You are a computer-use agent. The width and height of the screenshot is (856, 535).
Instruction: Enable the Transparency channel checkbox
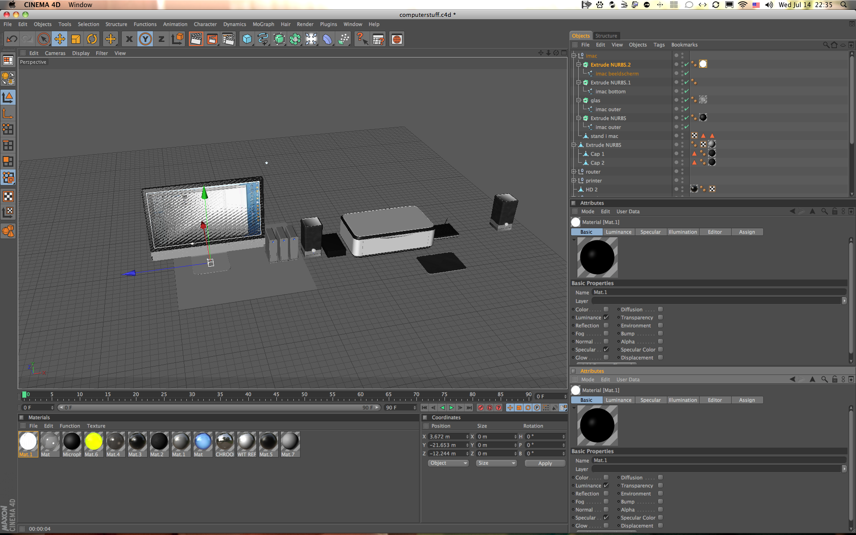pos(660,317)
